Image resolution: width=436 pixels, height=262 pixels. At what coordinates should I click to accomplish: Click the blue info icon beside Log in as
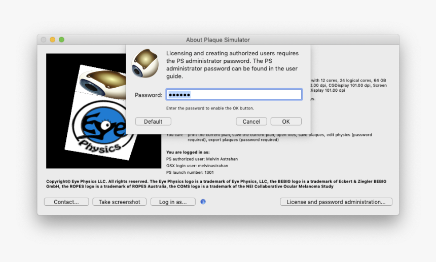coord(203,202)
